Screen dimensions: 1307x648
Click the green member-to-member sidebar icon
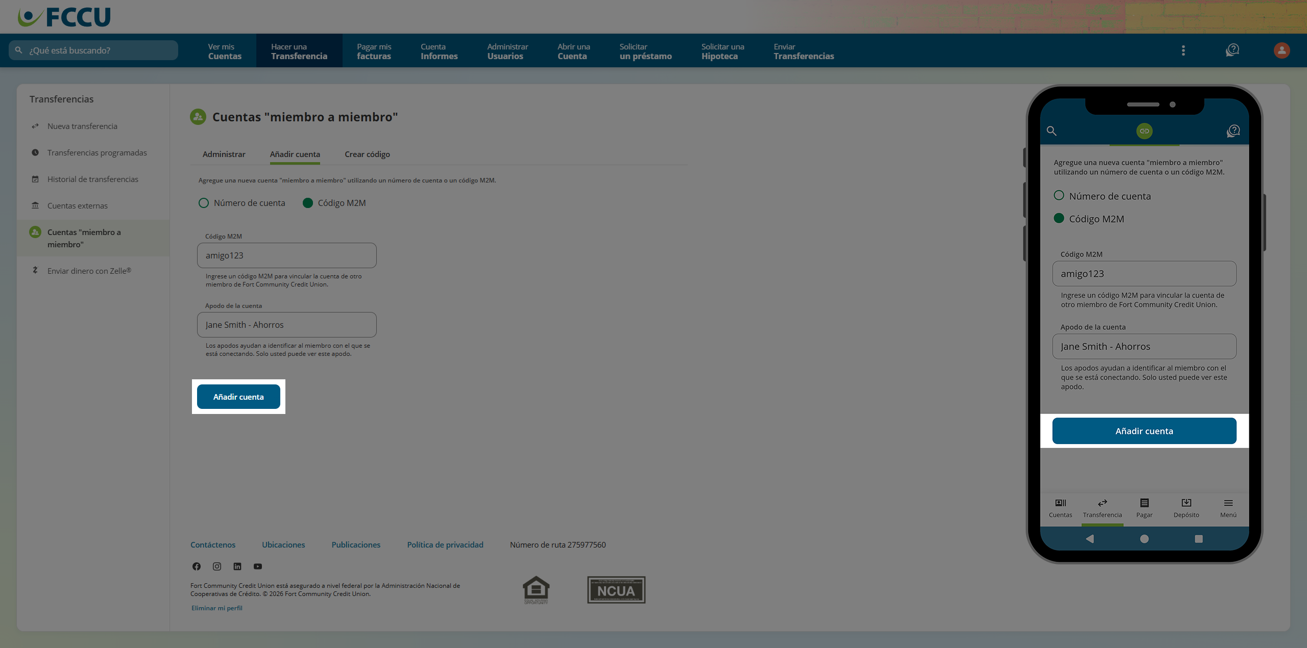pos(35,232)
